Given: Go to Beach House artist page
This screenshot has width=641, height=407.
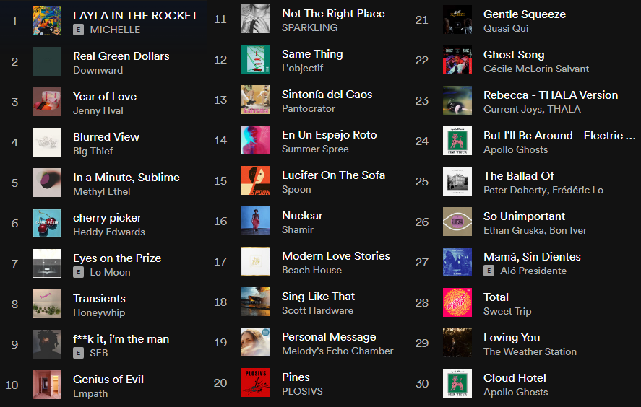Looking at the screenshot, I should tap(311, 270).
